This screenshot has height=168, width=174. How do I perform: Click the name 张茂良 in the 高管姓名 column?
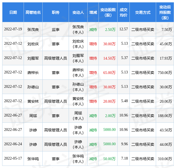click(x=33, y=30)
